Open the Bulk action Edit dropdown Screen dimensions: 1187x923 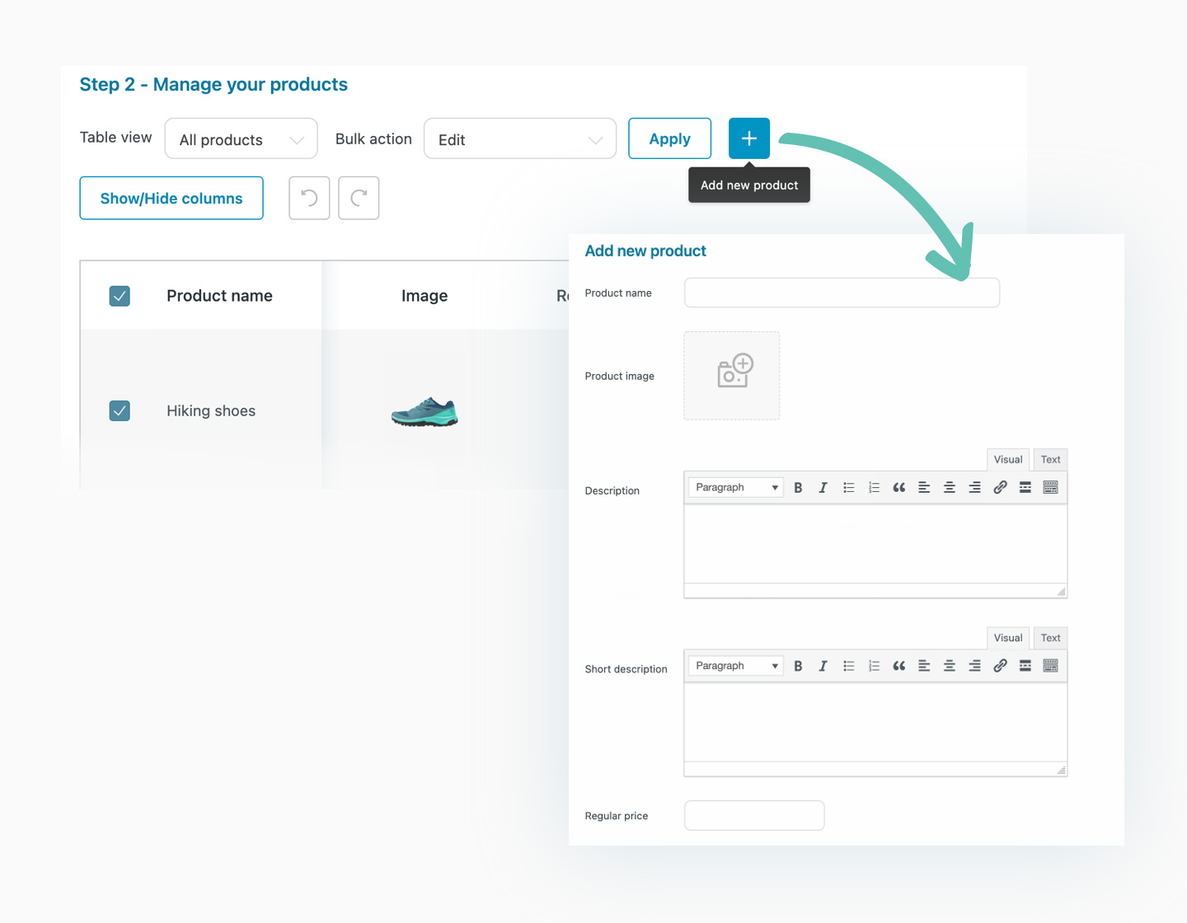519,138
